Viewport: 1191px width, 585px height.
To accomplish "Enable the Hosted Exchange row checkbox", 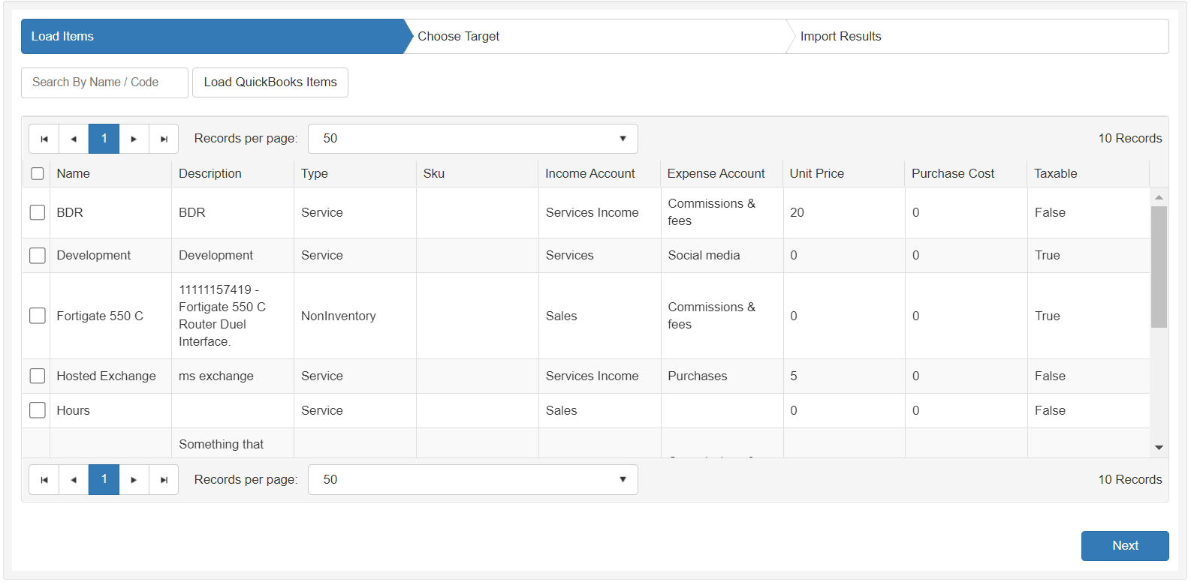I will click(x=38, y=376).
